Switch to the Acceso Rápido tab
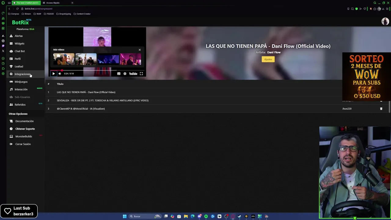The image size is (391, 220). click(x=53, y=3)
